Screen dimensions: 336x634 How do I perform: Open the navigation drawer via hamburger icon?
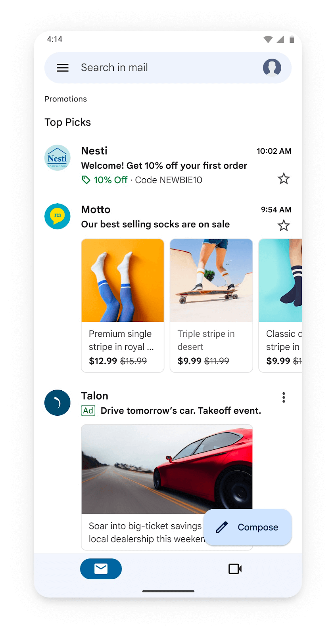tap(62, 67)
